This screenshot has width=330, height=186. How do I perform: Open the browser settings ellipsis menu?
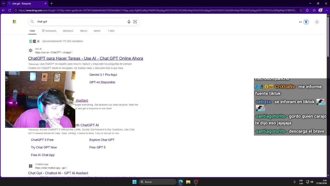coord(326,10)
